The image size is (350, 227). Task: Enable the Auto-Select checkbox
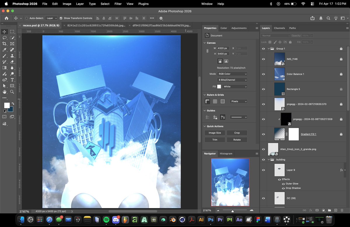27,18
